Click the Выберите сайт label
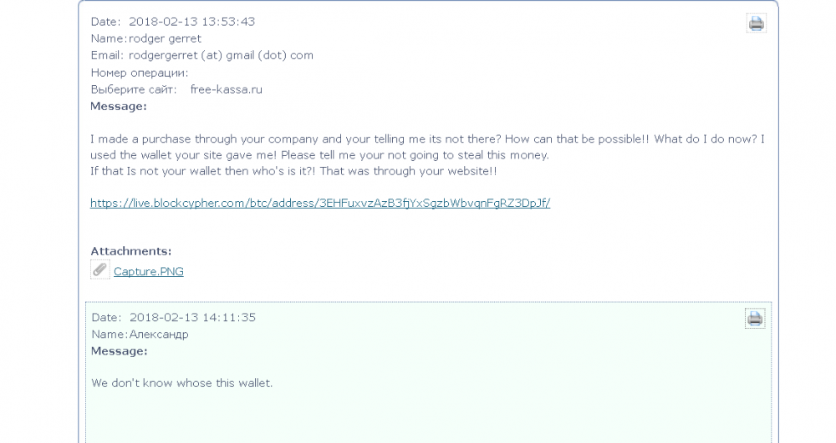The height and width of the screenshot is (443, 836). (133, 89)
